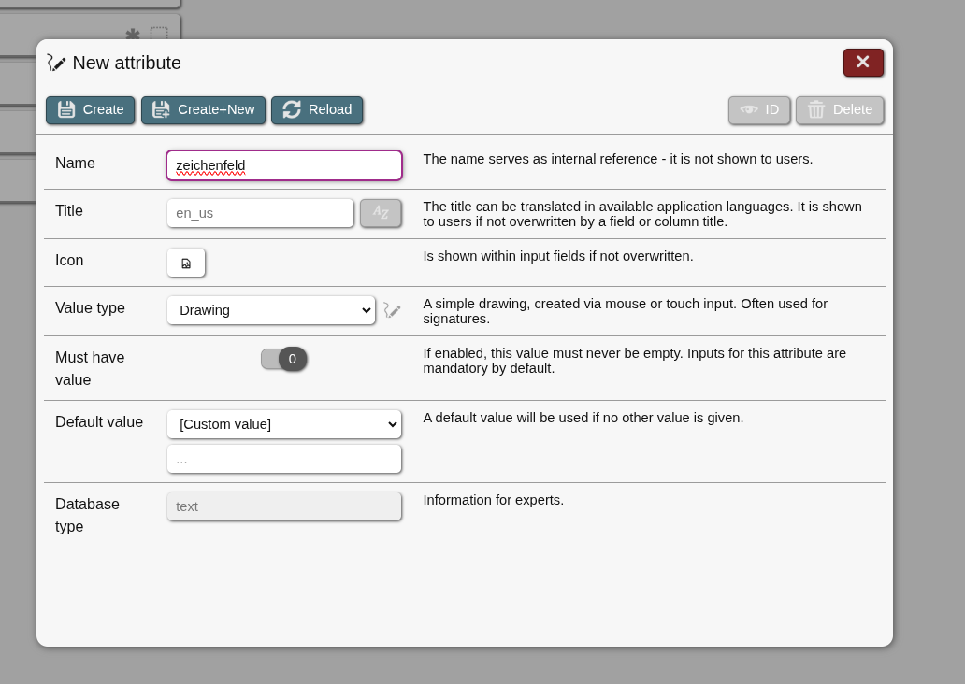The image size is (965, 684).
Task: Open the title translation button (AZ icon)
Action: click(x=381, y=213)
